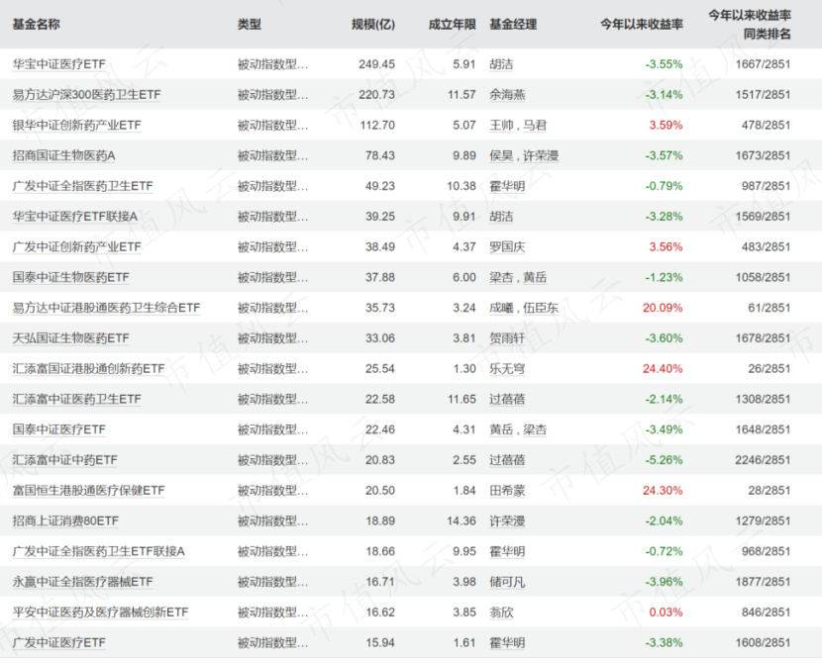Select return value 3.56%

tap(666, 246)
